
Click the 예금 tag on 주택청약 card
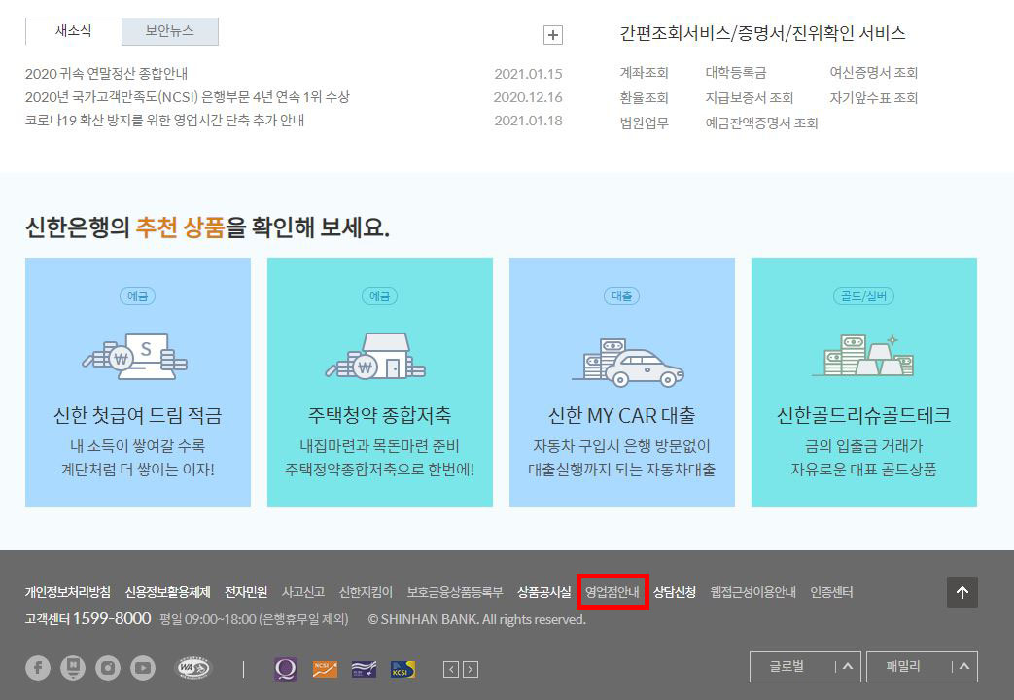(379, 297)
